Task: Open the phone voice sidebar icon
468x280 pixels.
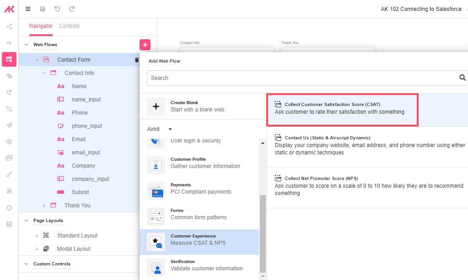Action: (x=9, y=92)
